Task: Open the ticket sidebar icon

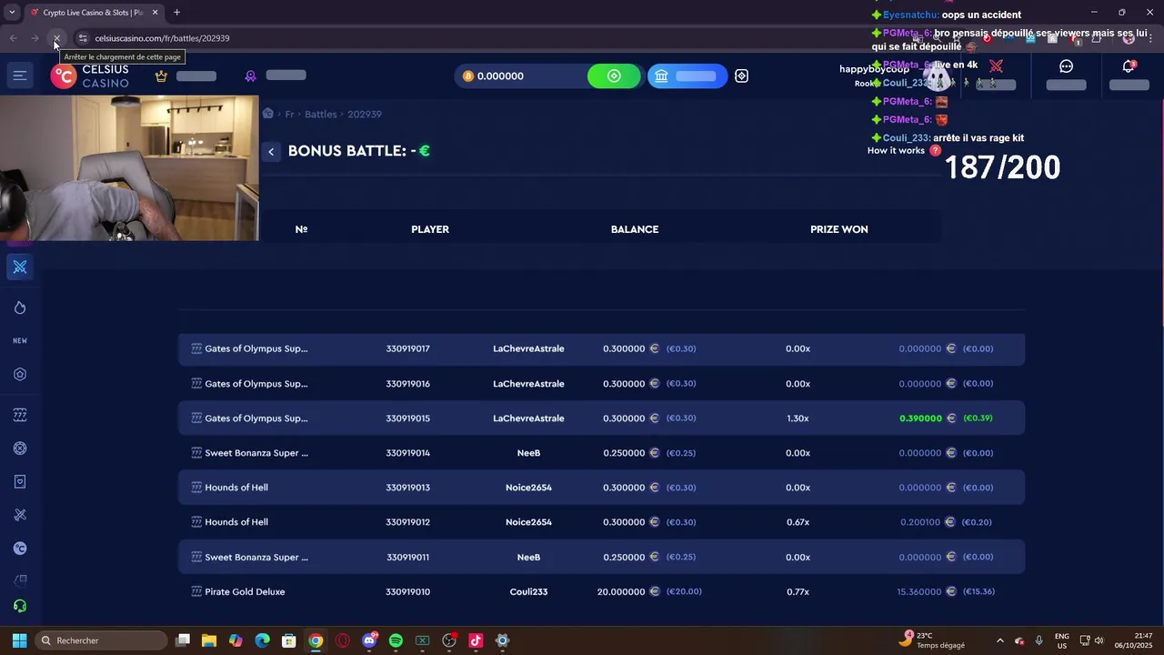Action: pos(20,579)
